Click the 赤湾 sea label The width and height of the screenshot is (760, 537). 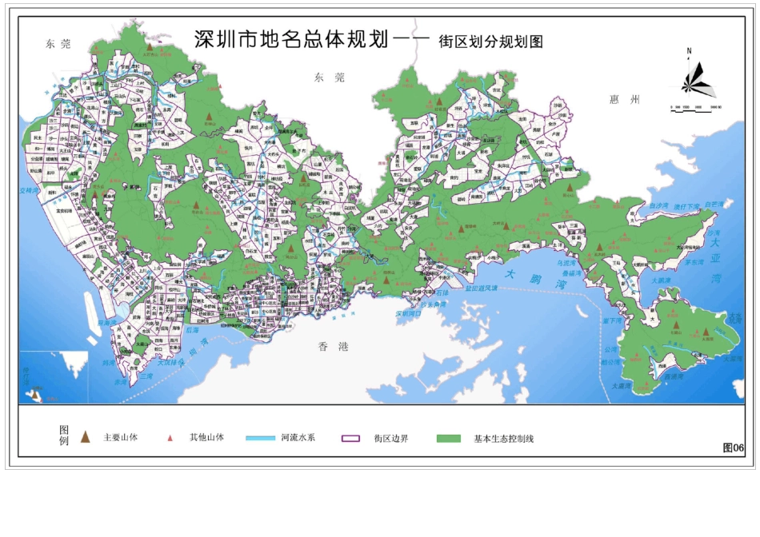pos(120,383)
